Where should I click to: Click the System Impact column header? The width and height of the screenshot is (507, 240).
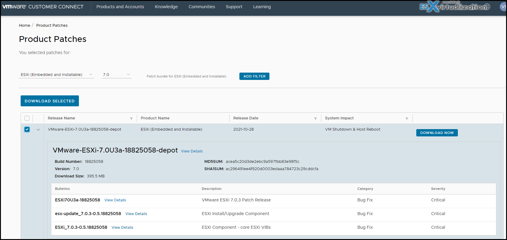coord(339,118)
